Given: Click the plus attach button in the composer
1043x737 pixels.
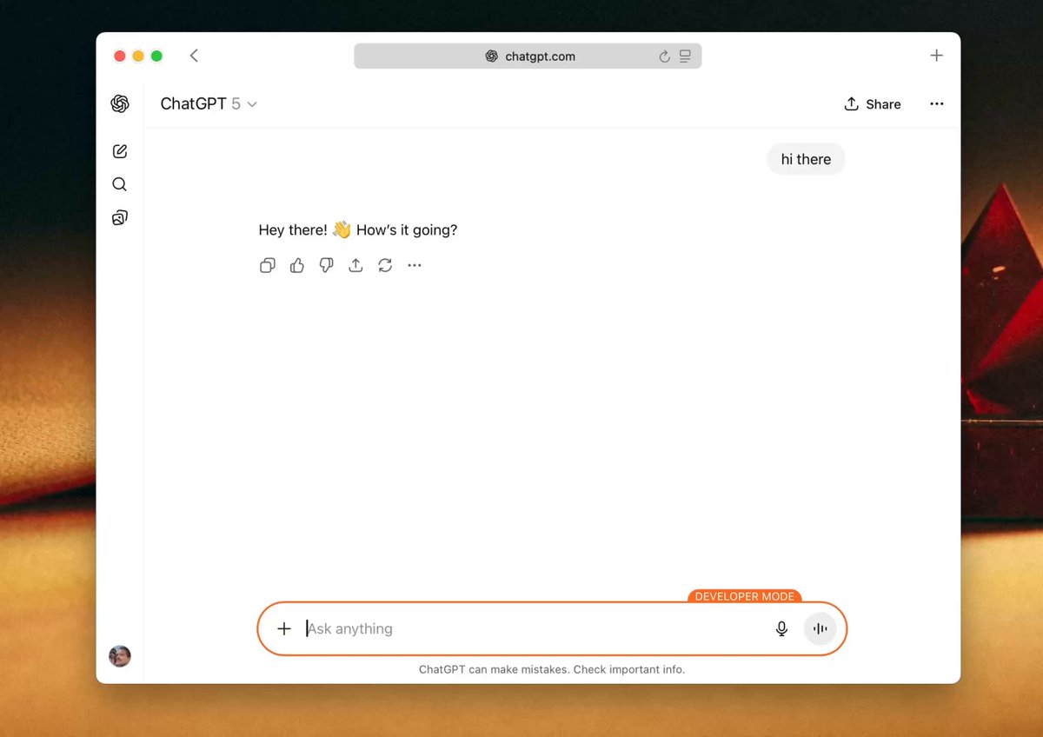Looking at the screenshot, I should [x=284, y=628].
